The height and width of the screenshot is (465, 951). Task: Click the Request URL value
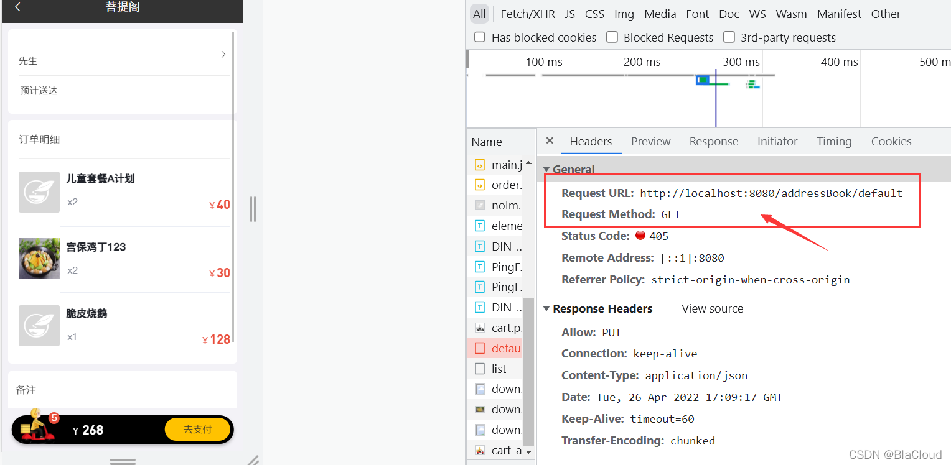[771, 193]
